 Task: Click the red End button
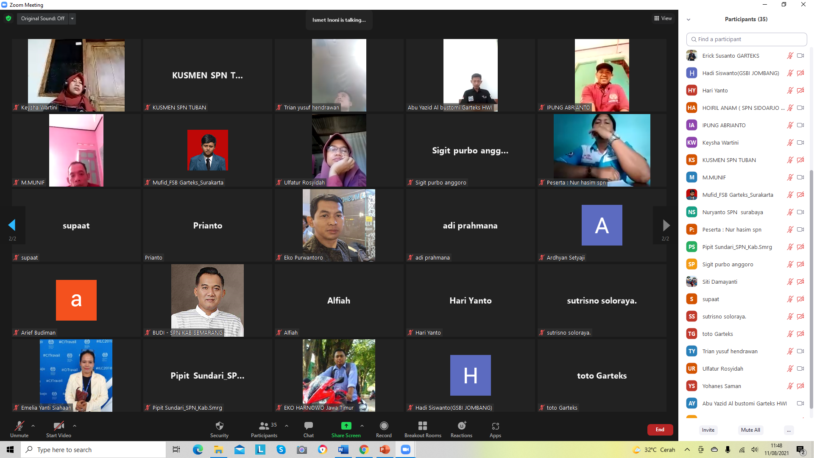click(660, 430)
